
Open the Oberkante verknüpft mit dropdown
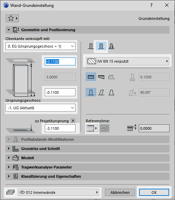40,46
